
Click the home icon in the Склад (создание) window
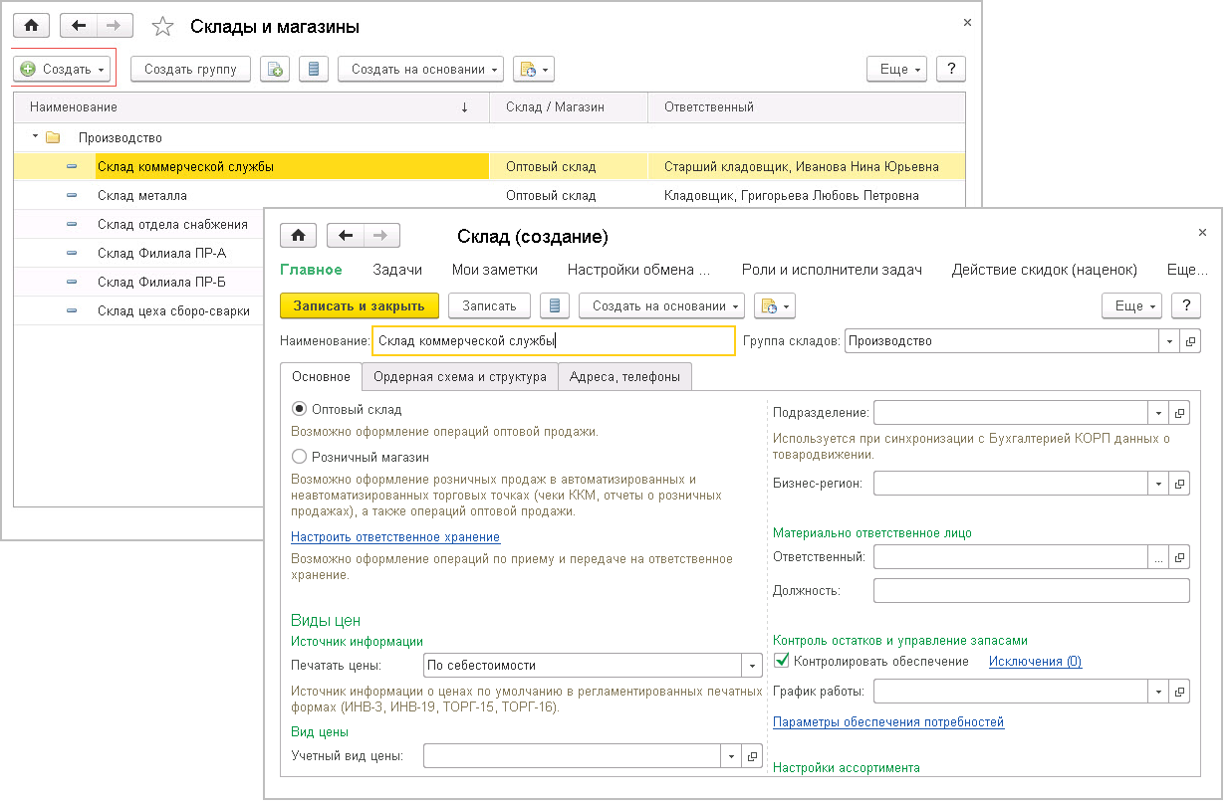(298, 236)
